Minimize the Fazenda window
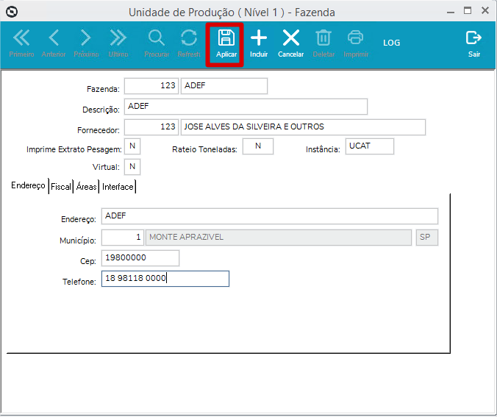This screenshot has height=417, width=497. coord(451,12)
